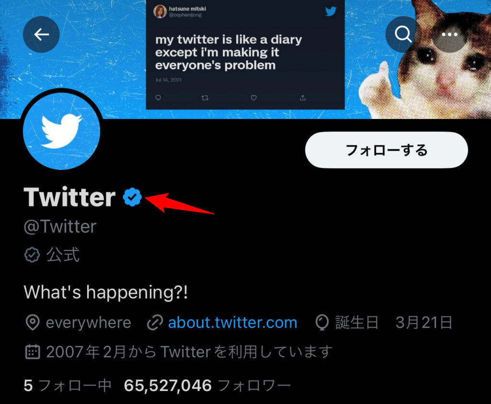
Task: Tap the birthday balloon icon
Action: (x=322, y=322)
